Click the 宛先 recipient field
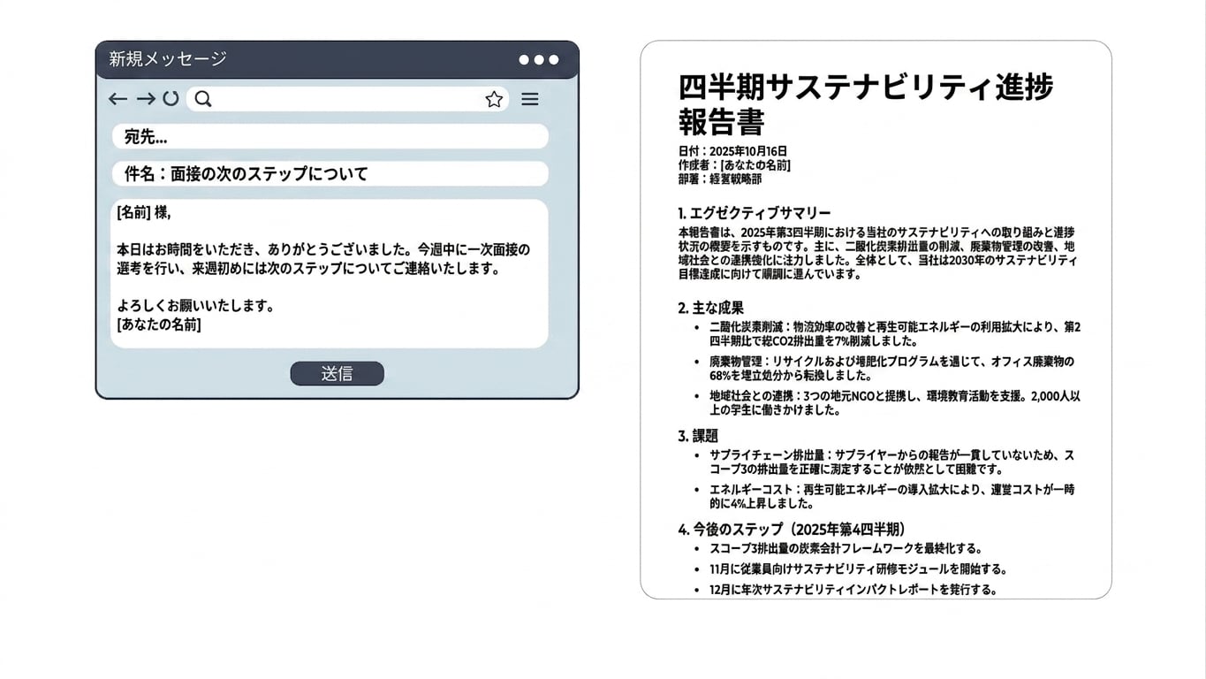Screen dimensions: 1206x679 click(x=330, y=136)
